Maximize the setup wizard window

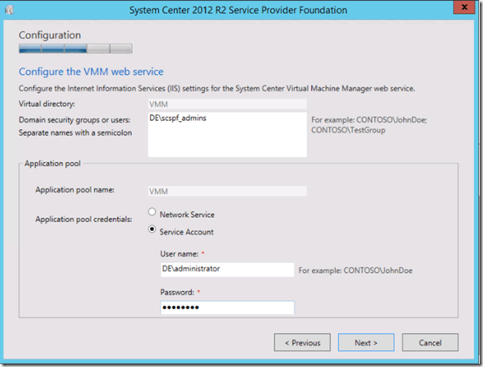click(x=433, y=9)
